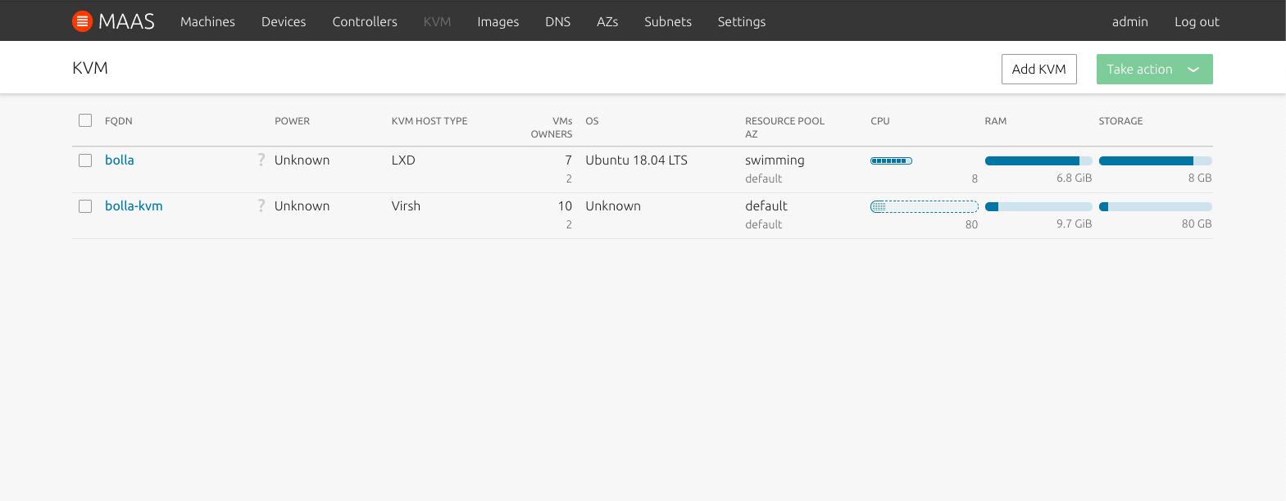
Task: Open the Subnets section
Action: tap(667, 21)
